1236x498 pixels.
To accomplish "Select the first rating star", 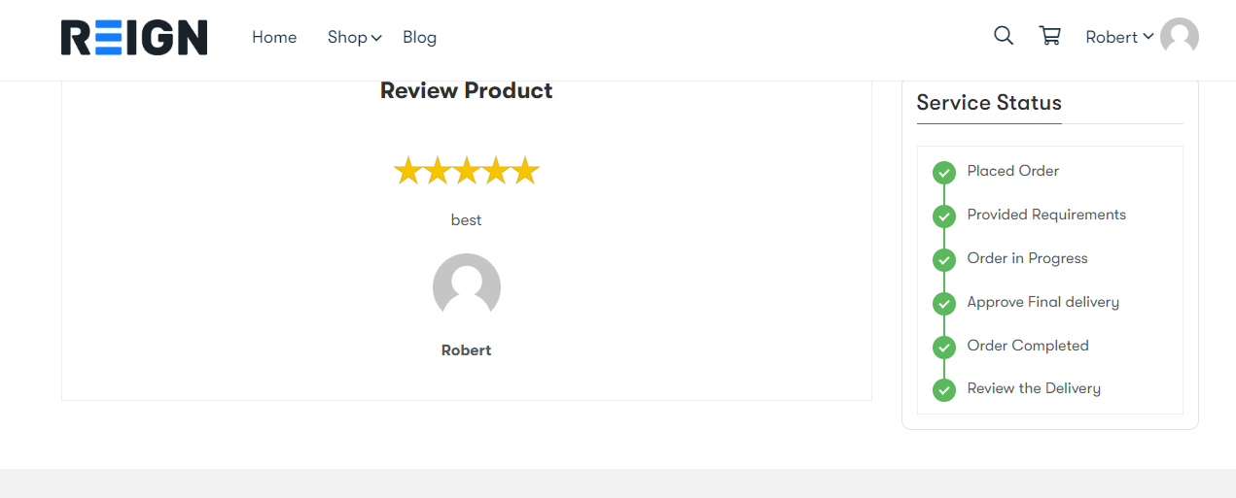I will (407, 172).
